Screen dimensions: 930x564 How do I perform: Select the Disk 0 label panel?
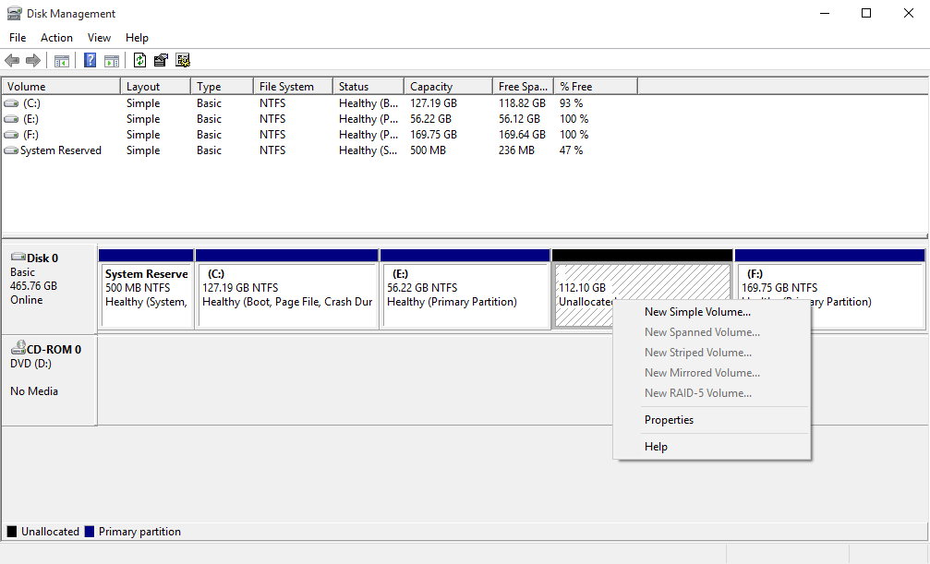point(49,289)
